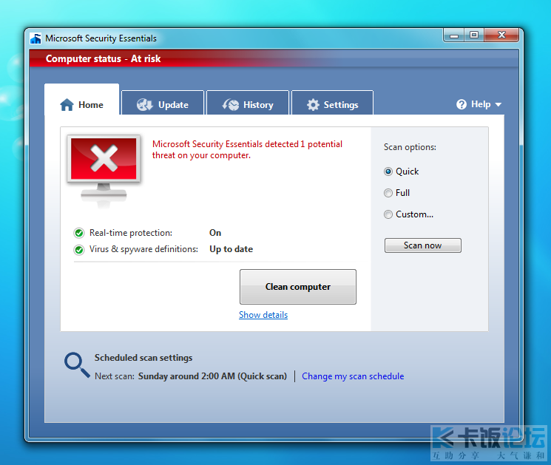
Task: Click the History tab clock icon
Action: pos(231,105)
